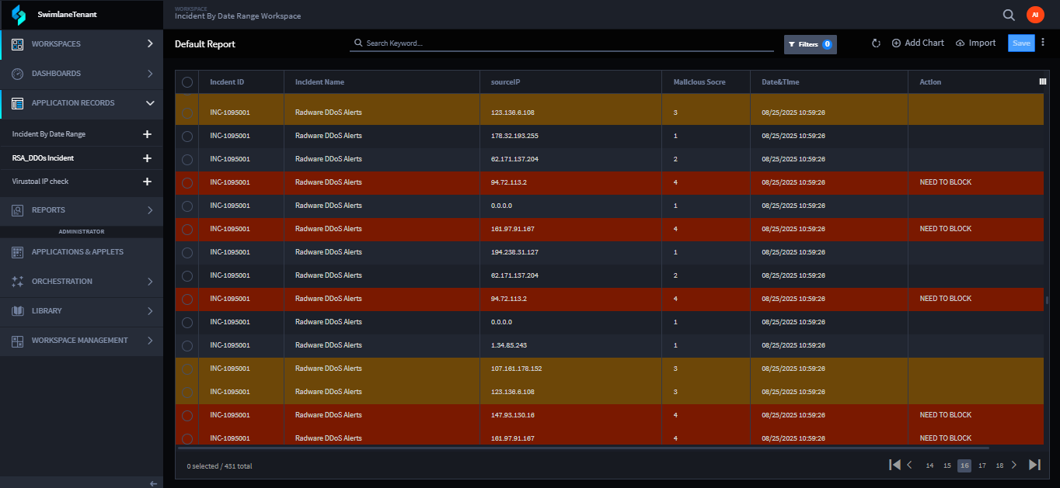Click the blue Save button
Image resolution: width=1060 pixels, height=488 pixels.
(x=1021, y=43)
